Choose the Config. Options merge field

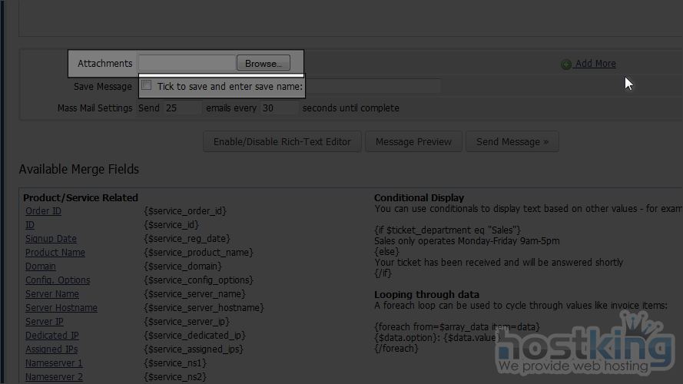tap(58, 280)
